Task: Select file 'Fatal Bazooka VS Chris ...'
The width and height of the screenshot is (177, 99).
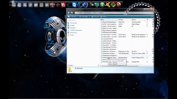Action: coord(110,47)
